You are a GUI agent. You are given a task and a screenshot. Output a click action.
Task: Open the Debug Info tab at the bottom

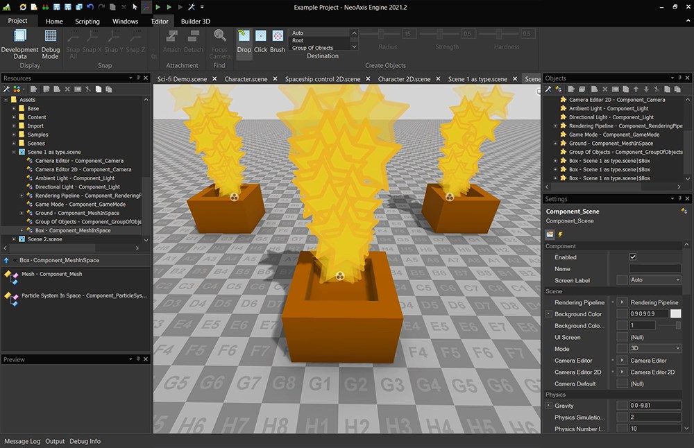pos(85,441)
